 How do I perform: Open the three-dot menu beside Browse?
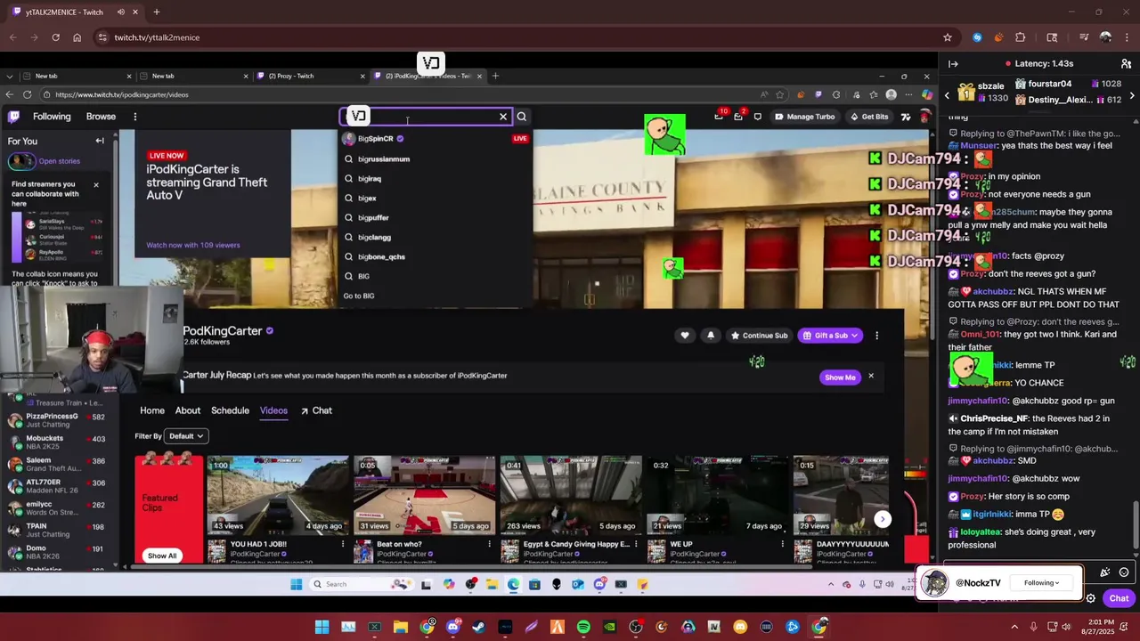pyautogui.click(x=134, y=117)
